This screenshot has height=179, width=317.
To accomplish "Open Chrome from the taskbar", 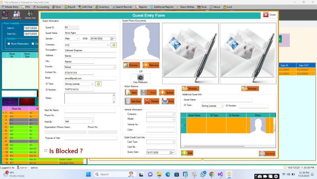I will tap(212, 174).
